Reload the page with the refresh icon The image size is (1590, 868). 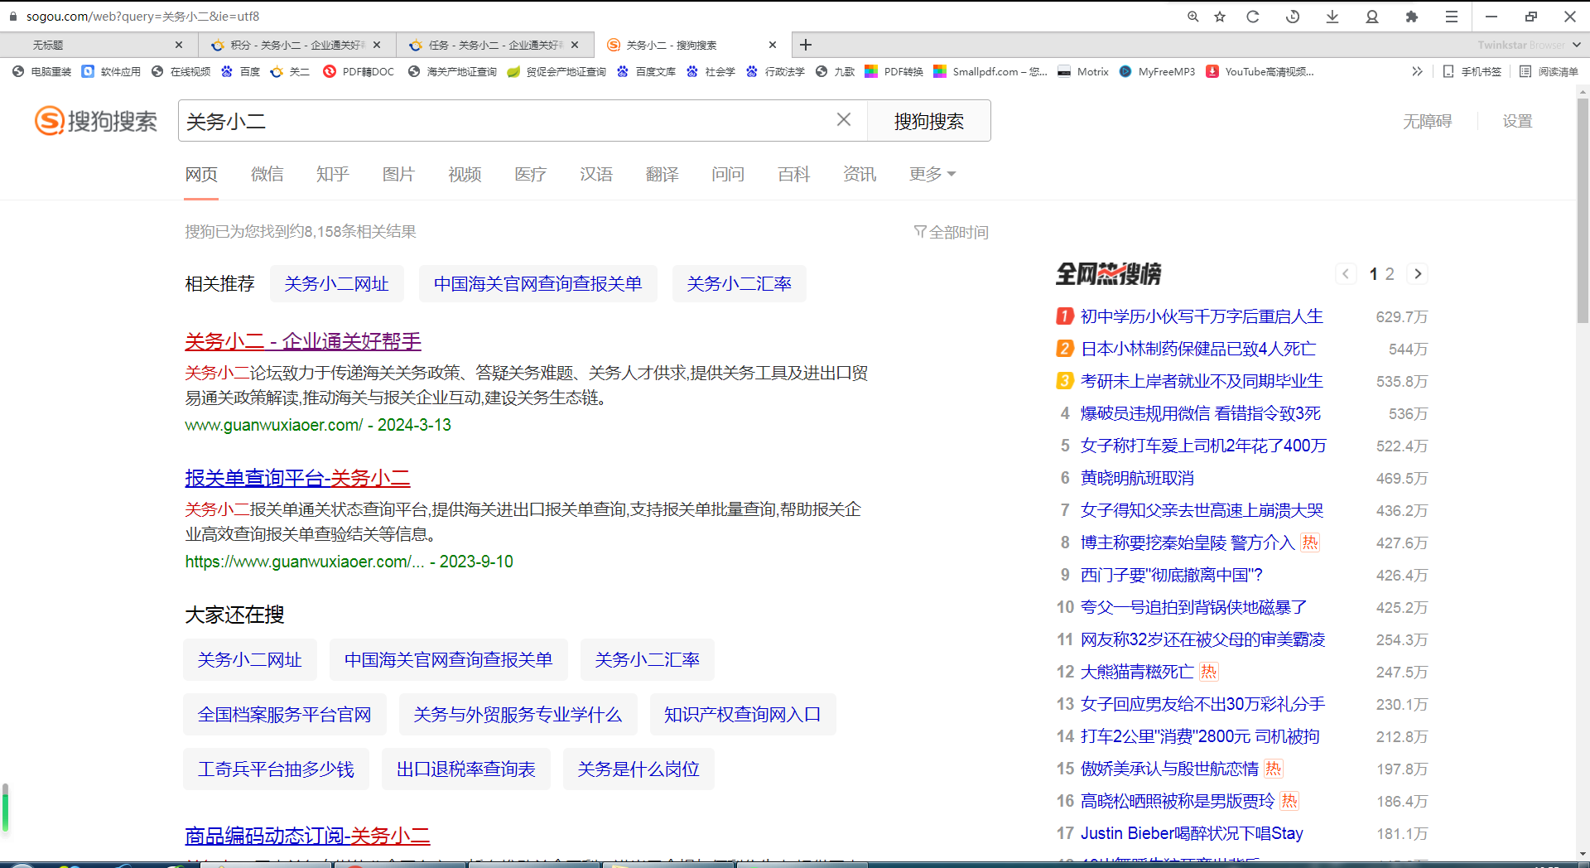[x=1253, y=17]
